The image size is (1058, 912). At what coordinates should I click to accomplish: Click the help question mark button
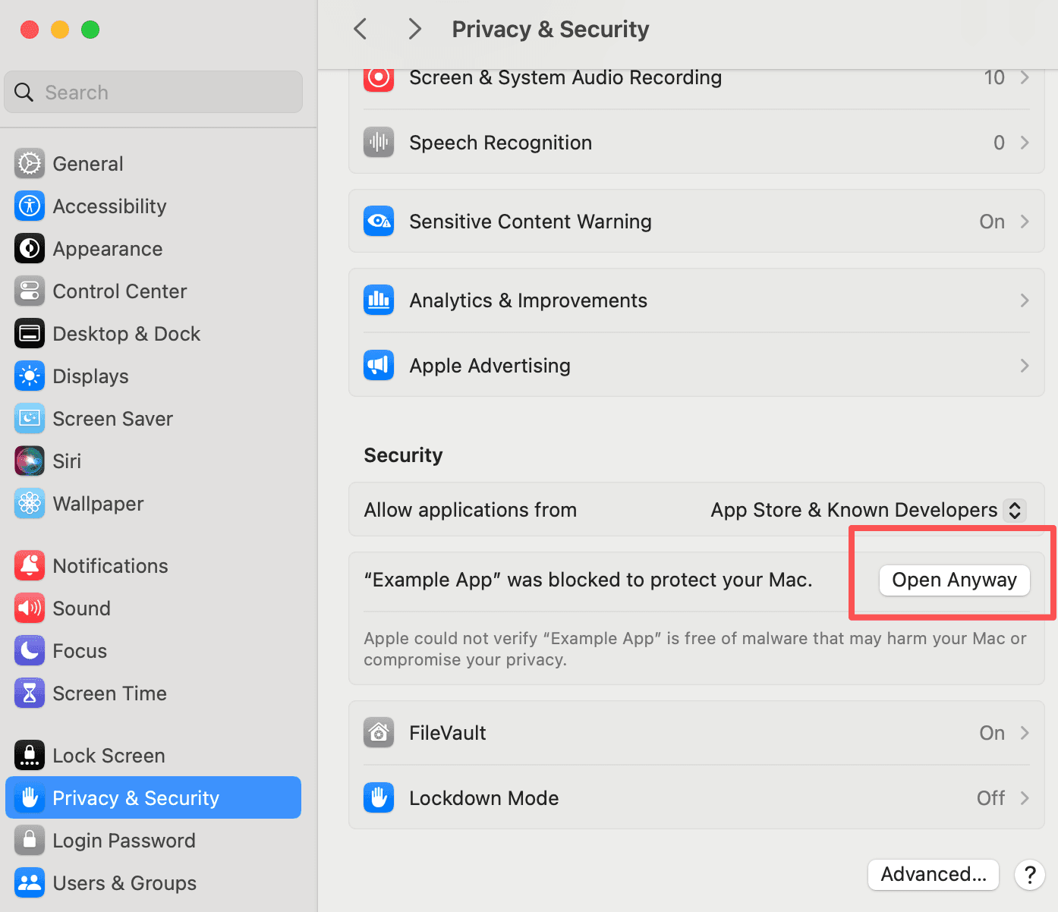click(x=1030, y=875)
